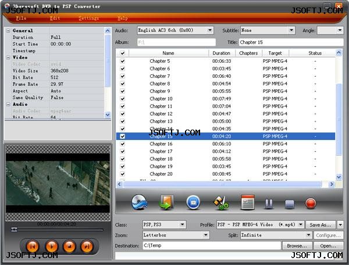This screenshot has height=265, width=349.
Task: Select the Chapter 16 row
Action: tap(226, 144)
